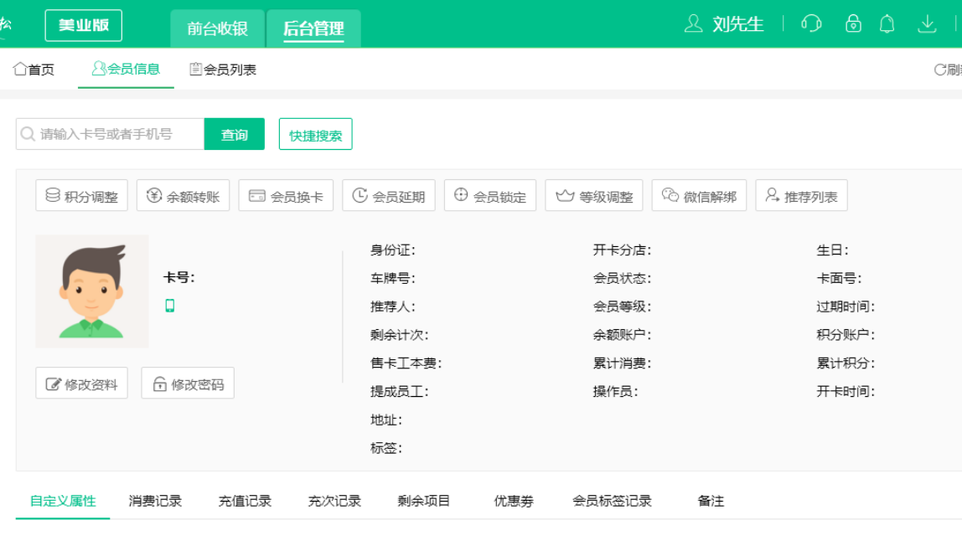Click the customer service headset icon
The height and width of the screenshot is (546, 962).
[811, 23]
